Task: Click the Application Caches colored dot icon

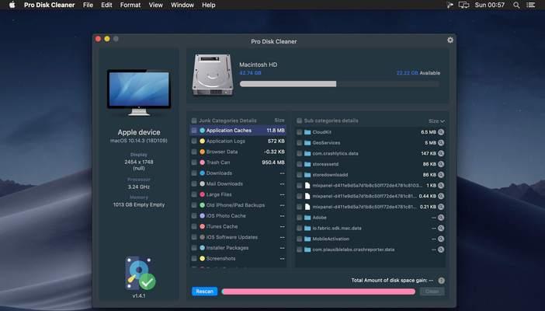Action: click(x=203, y=131)
